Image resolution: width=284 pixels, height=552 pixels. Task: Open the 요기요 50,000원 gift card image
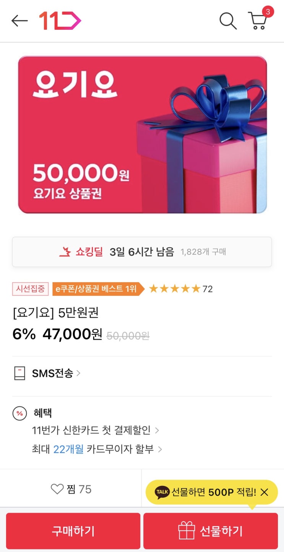[142, 135]
